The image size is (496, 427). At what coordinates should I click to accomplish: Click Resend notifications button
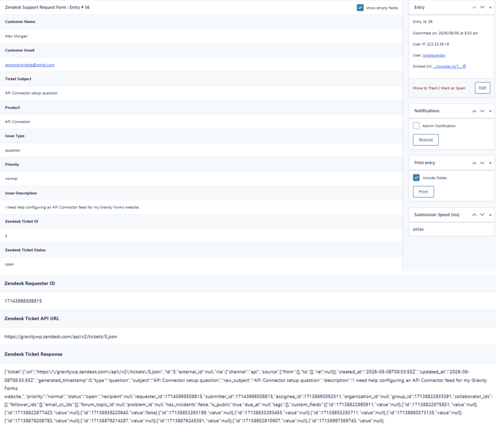(x=425, y=140)
